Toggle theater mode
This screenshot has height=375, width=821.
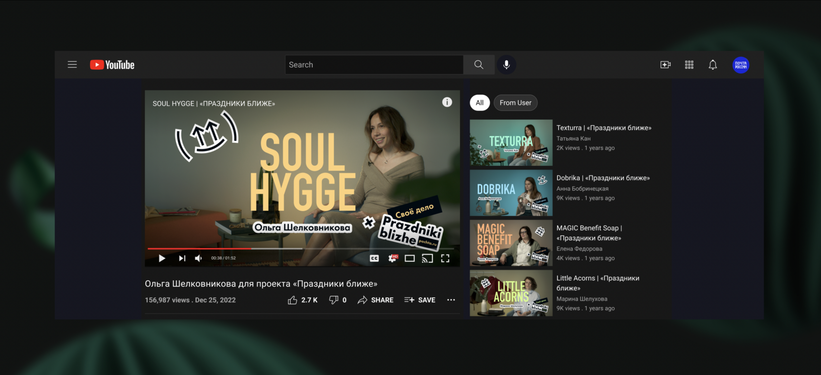[410, 258]
